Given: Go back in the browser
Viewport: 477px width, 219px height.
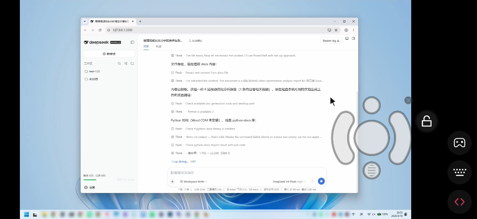Looking at the screenshot, I should tap(85, 30).
